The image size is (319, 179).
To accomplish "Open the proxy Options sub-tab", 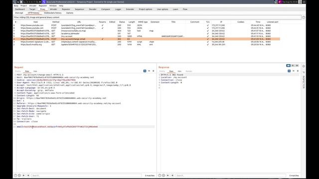I will tap(70, 13).
